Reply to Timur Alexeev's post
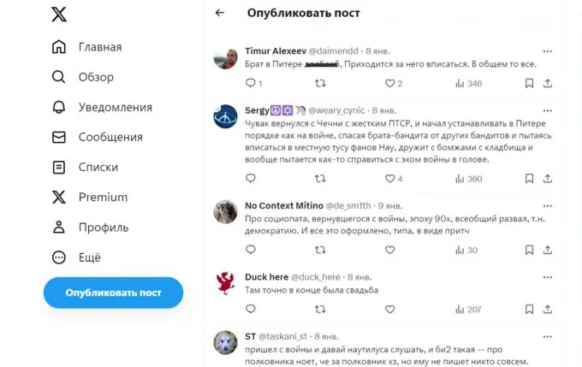The height and width of the screenshot is (367, 582). pos(250,84)
